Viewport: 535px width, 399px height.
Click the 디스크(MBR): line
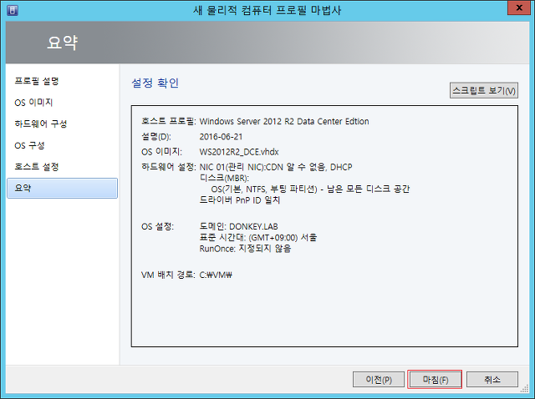[x=224, y=178]
